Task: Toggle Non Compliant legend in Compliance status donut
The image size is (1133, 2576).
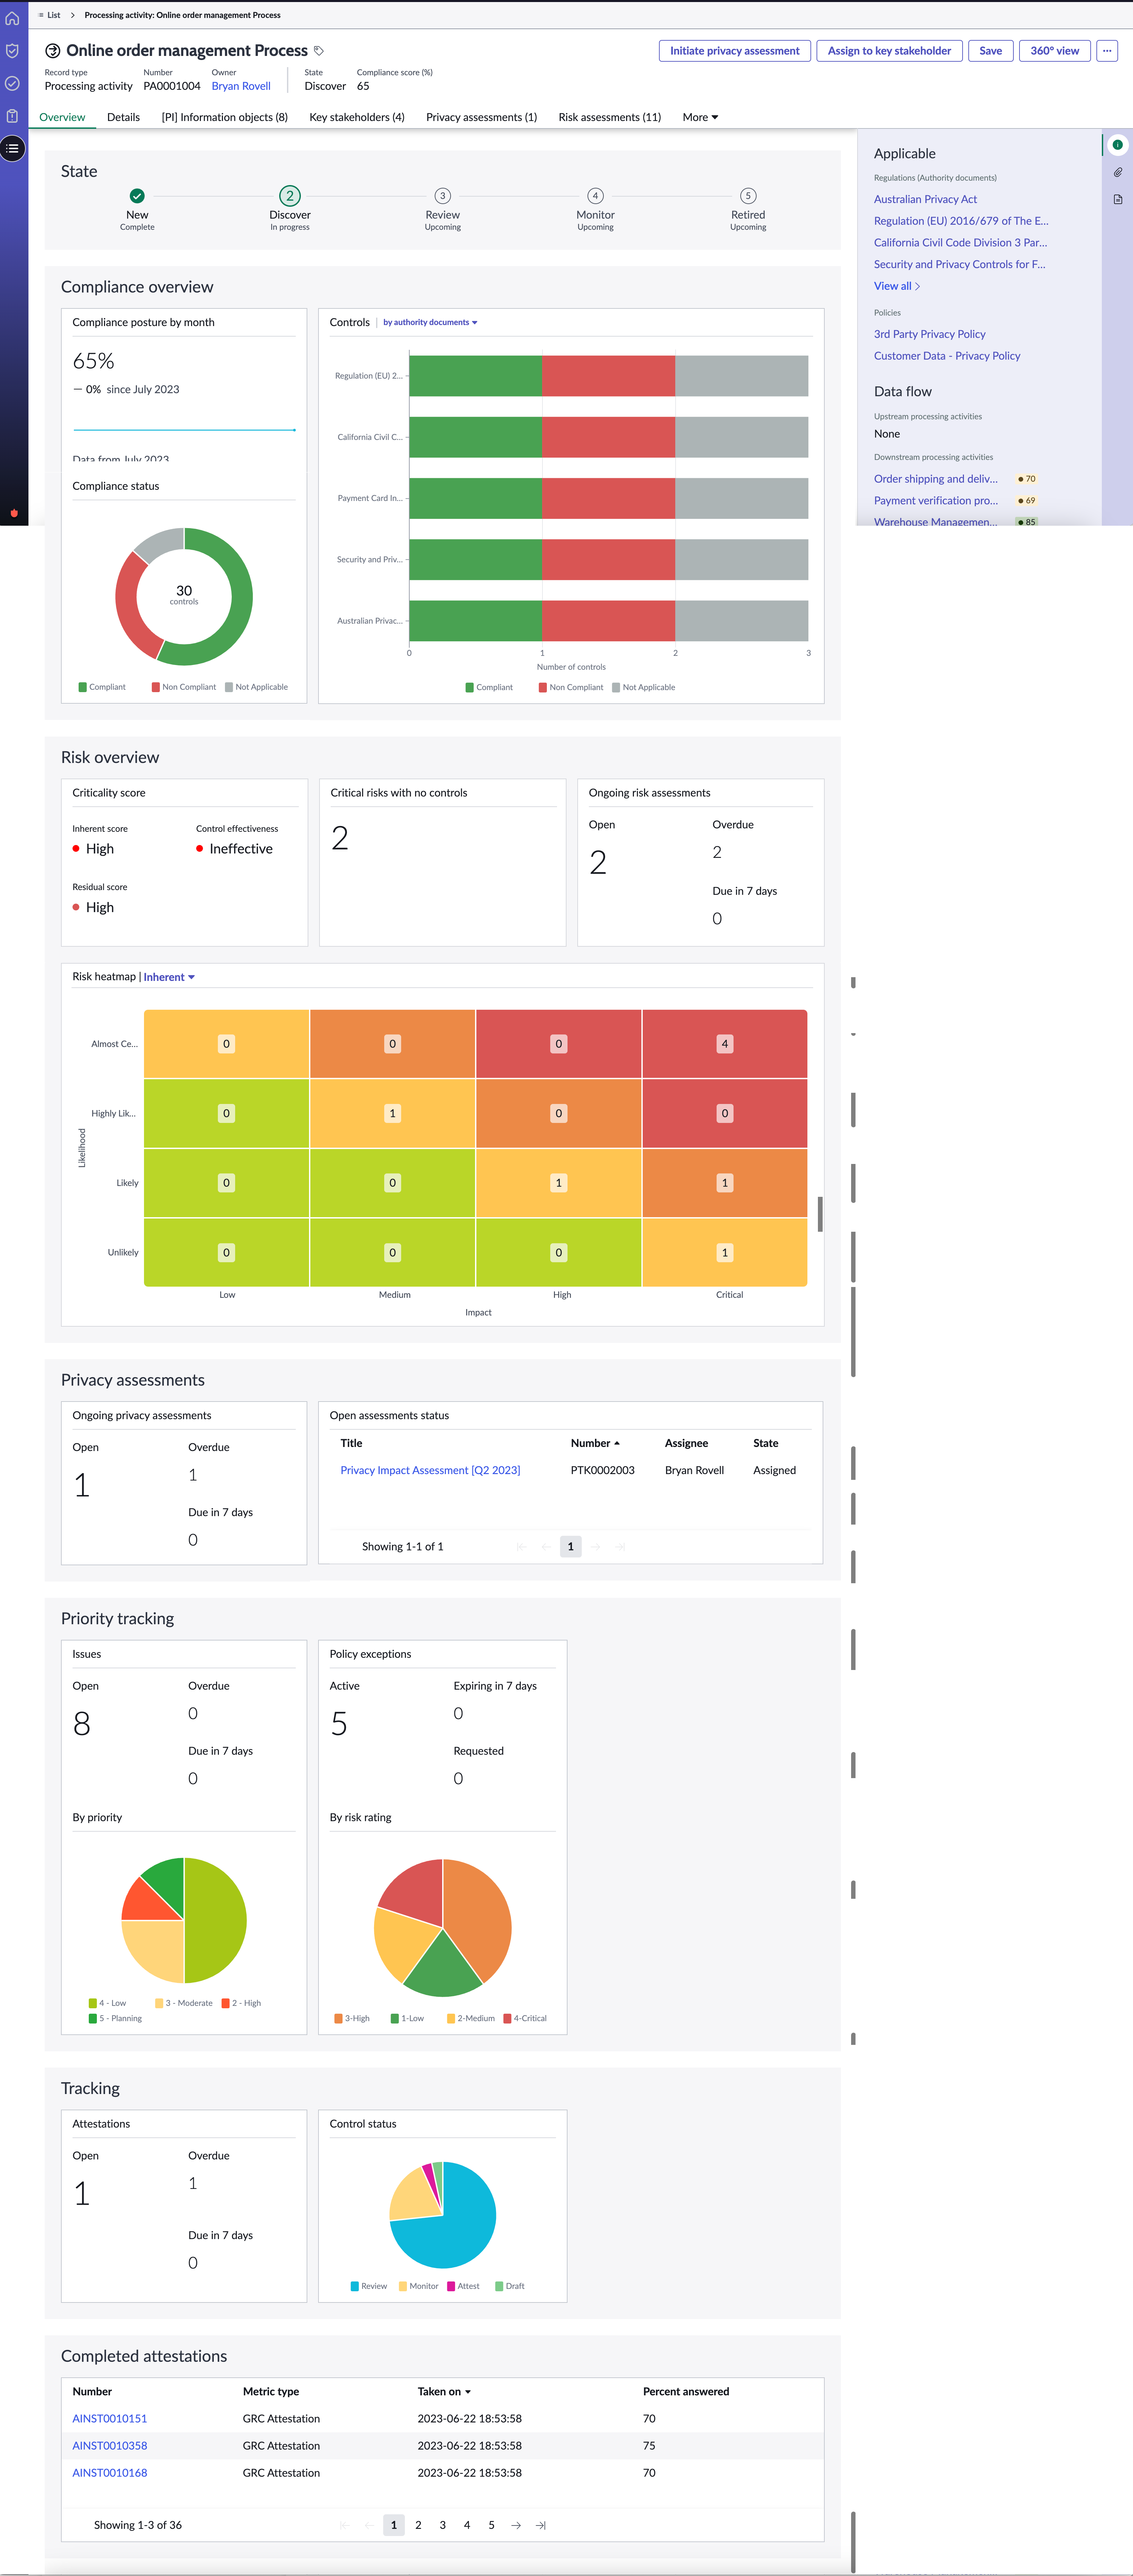Action: coord(184,687)
